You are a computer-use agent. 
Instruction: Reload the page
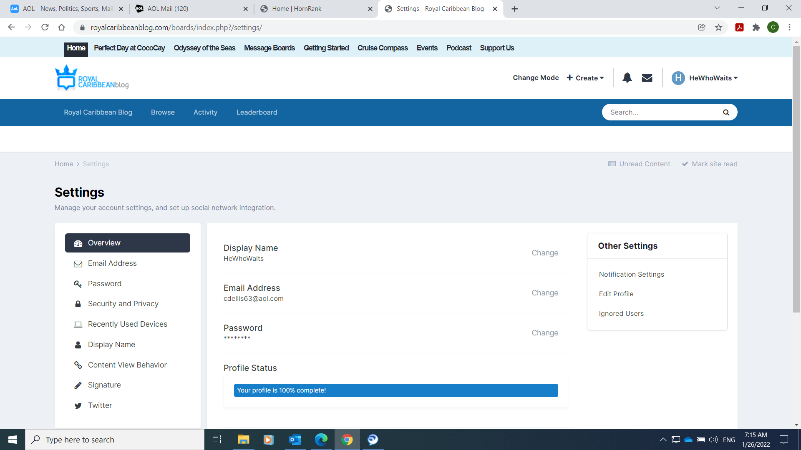pyautogui.click(x=45, y=27)
